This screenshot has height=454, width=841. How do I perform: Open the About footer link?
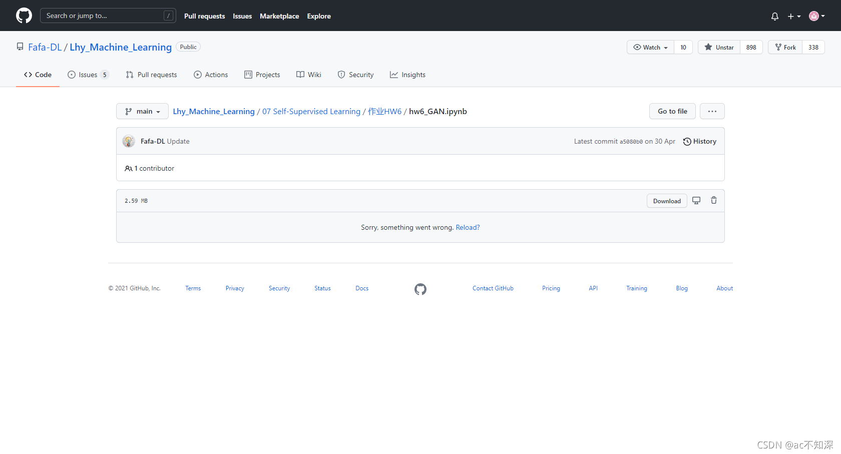[724, 288]
